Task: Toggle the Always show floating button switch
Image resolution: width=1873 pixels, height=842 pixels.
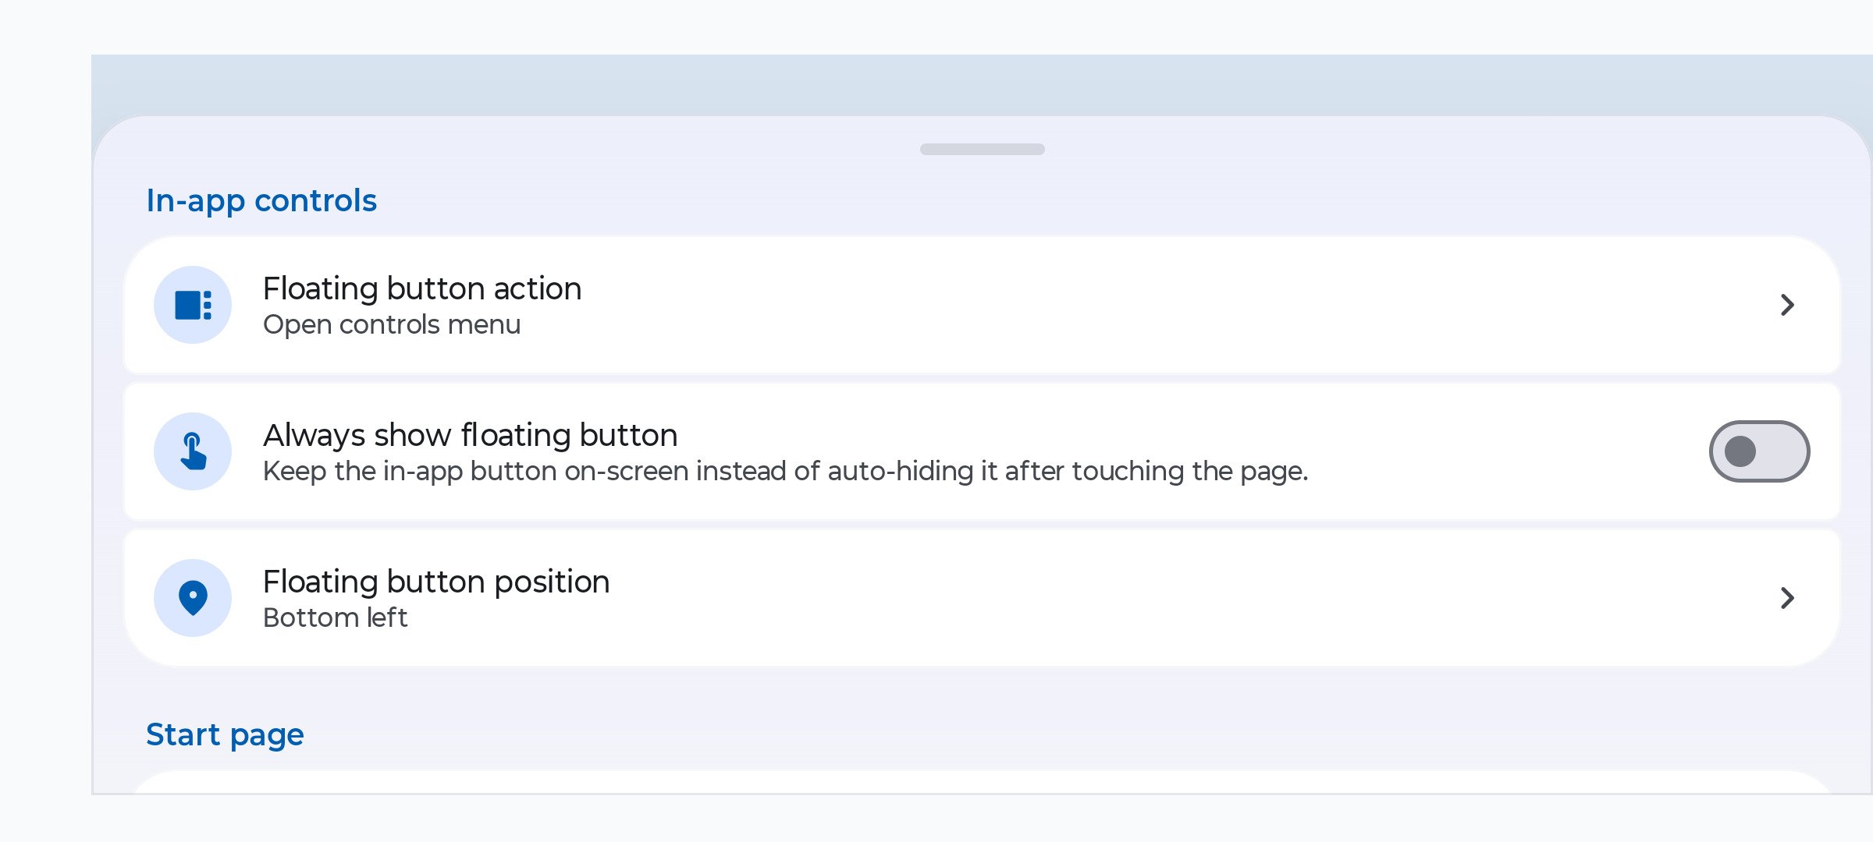Action: 1759,451
